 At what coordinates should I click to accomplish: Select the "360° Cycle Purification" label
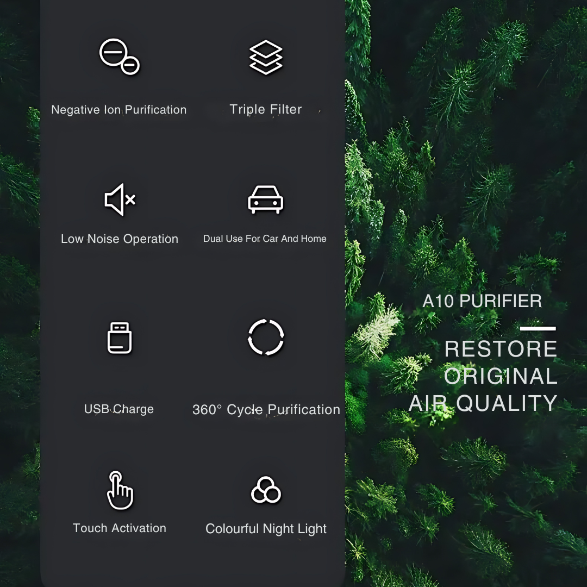[266, 410]
